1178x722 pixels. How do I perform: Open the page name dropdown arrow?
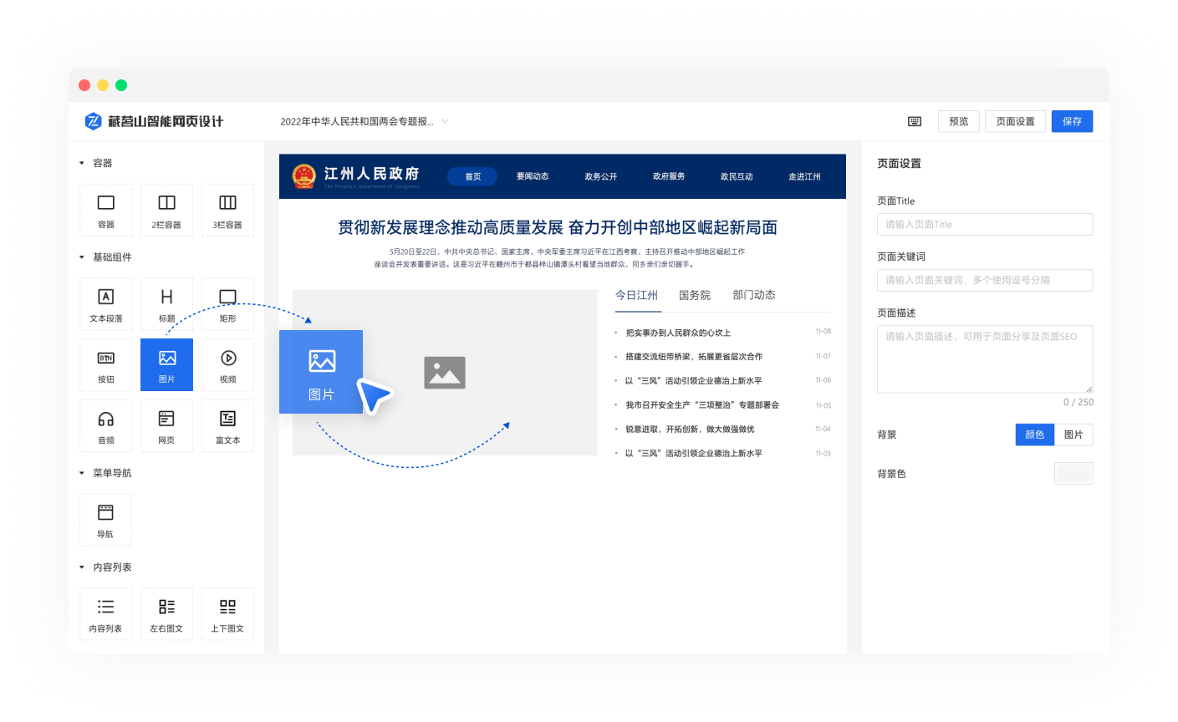(x=445, y=121)
